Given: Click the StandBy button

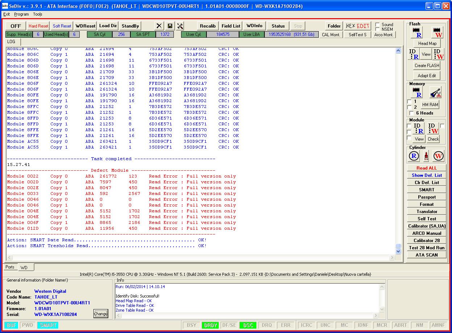Looking at the screenshot, I should tap(130, 26).
